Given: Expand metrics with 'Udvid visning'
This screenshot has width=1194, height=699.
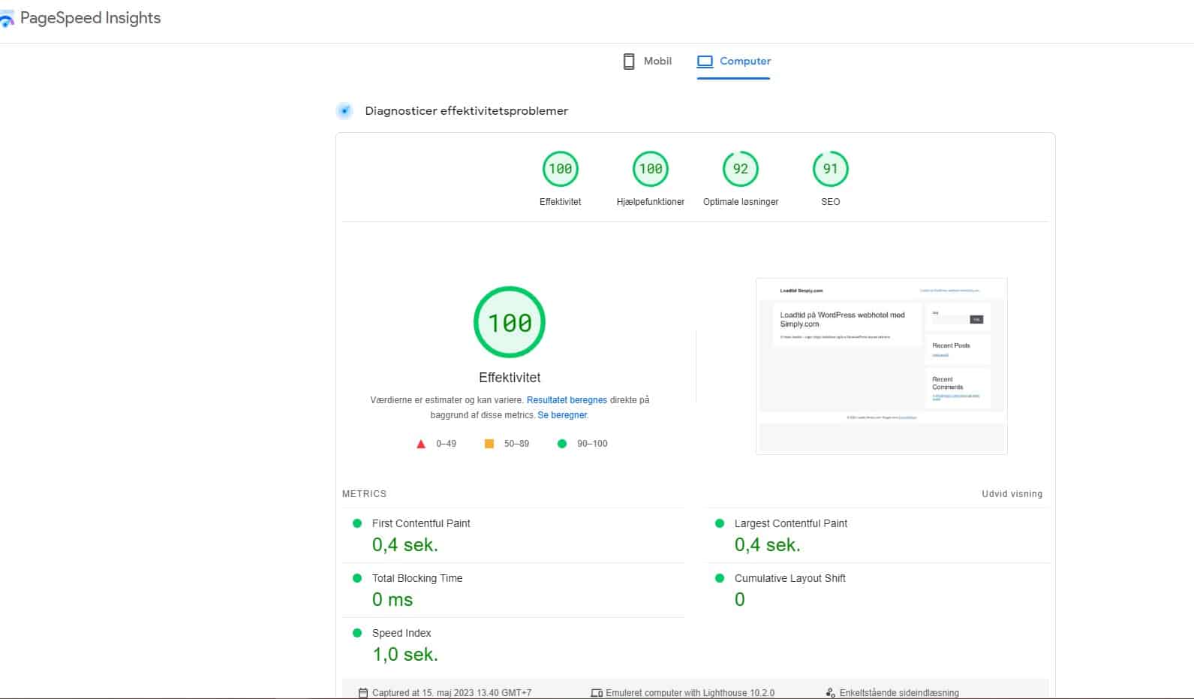Looking at the screenshot, I should (1012, 494).
